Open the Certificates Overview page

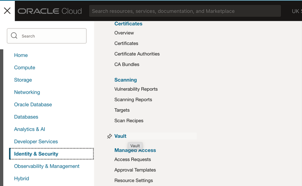click(x=124, y=33)
